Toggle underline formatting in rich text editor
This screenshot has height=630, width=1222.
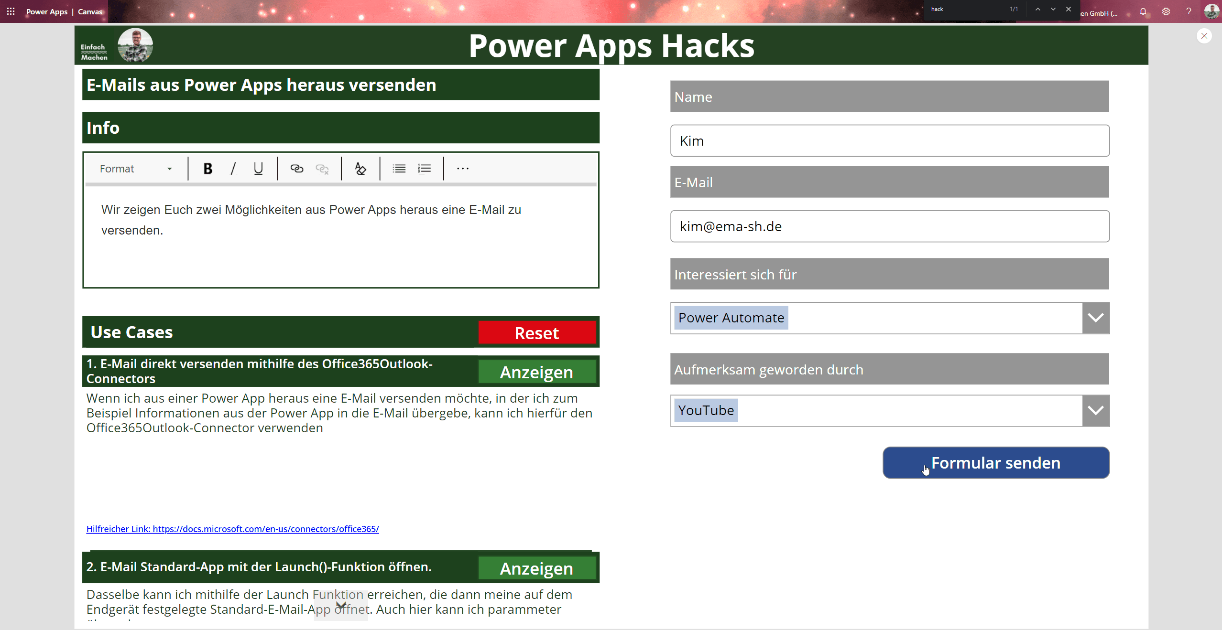click(x=258, y=169)
